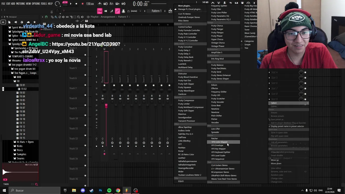Screen dimensions: 345x194
Task: Expand Slot 5 arrow in mixer
Action: click(x=269, y=78)
